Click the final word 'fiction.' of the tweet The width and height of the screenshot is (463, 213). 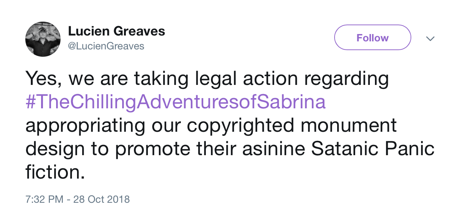(55, 172)
